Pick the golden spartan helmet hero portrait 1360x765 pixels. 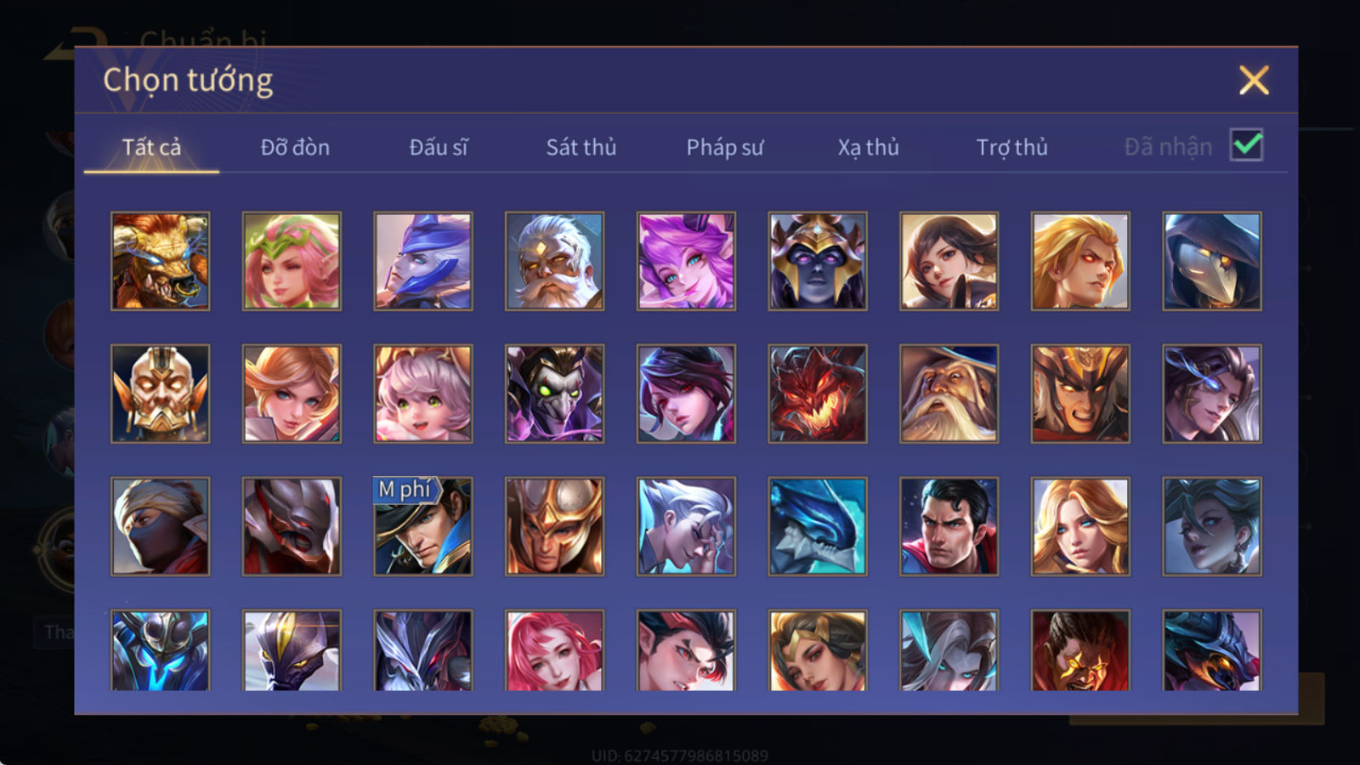tap(554, 526)
